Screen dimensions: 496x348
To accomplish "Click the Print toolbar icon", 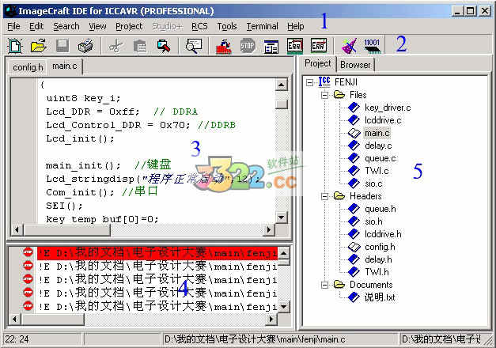I will [85, 46].
